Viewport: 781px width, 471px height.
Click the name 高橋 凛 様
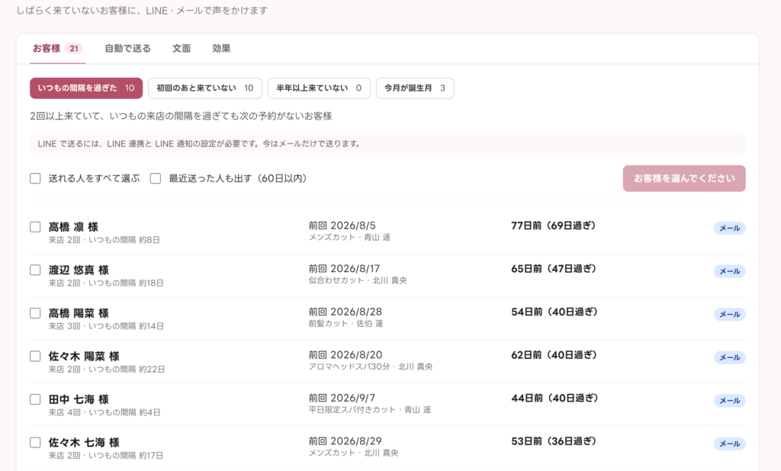(x=73, y=227)
